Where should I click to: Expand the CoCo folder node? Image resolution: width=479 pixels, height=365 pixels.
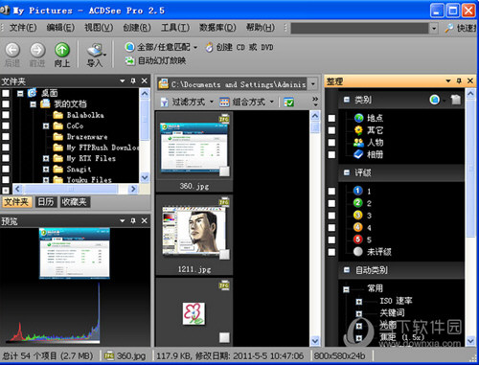[46, 126]
